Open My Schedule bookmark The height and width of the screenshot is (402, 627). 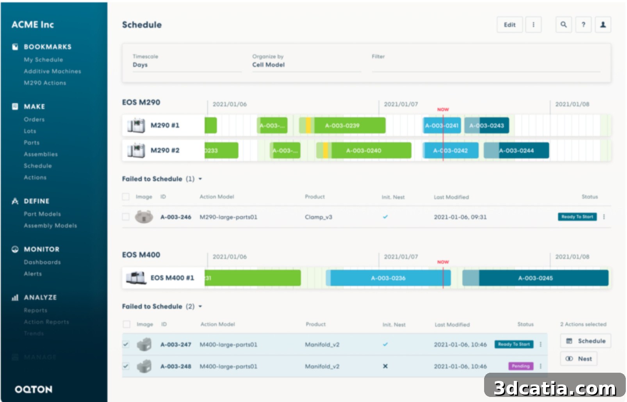[x=43, y=60]
